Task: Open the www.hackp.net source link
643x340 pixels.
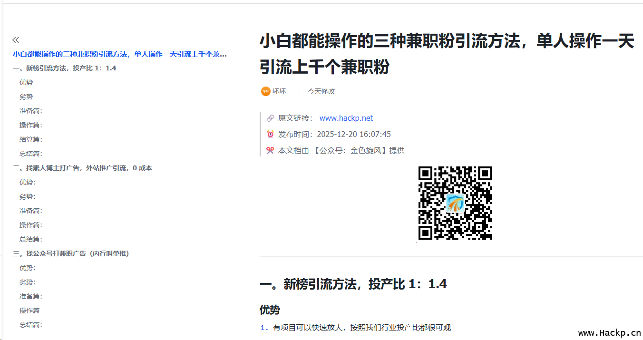Action: pos(346,118)
